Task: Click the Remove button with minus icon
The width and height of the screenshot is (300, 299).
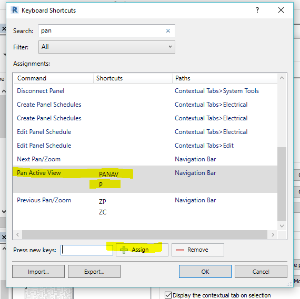Action: click(x=198, y=250)
